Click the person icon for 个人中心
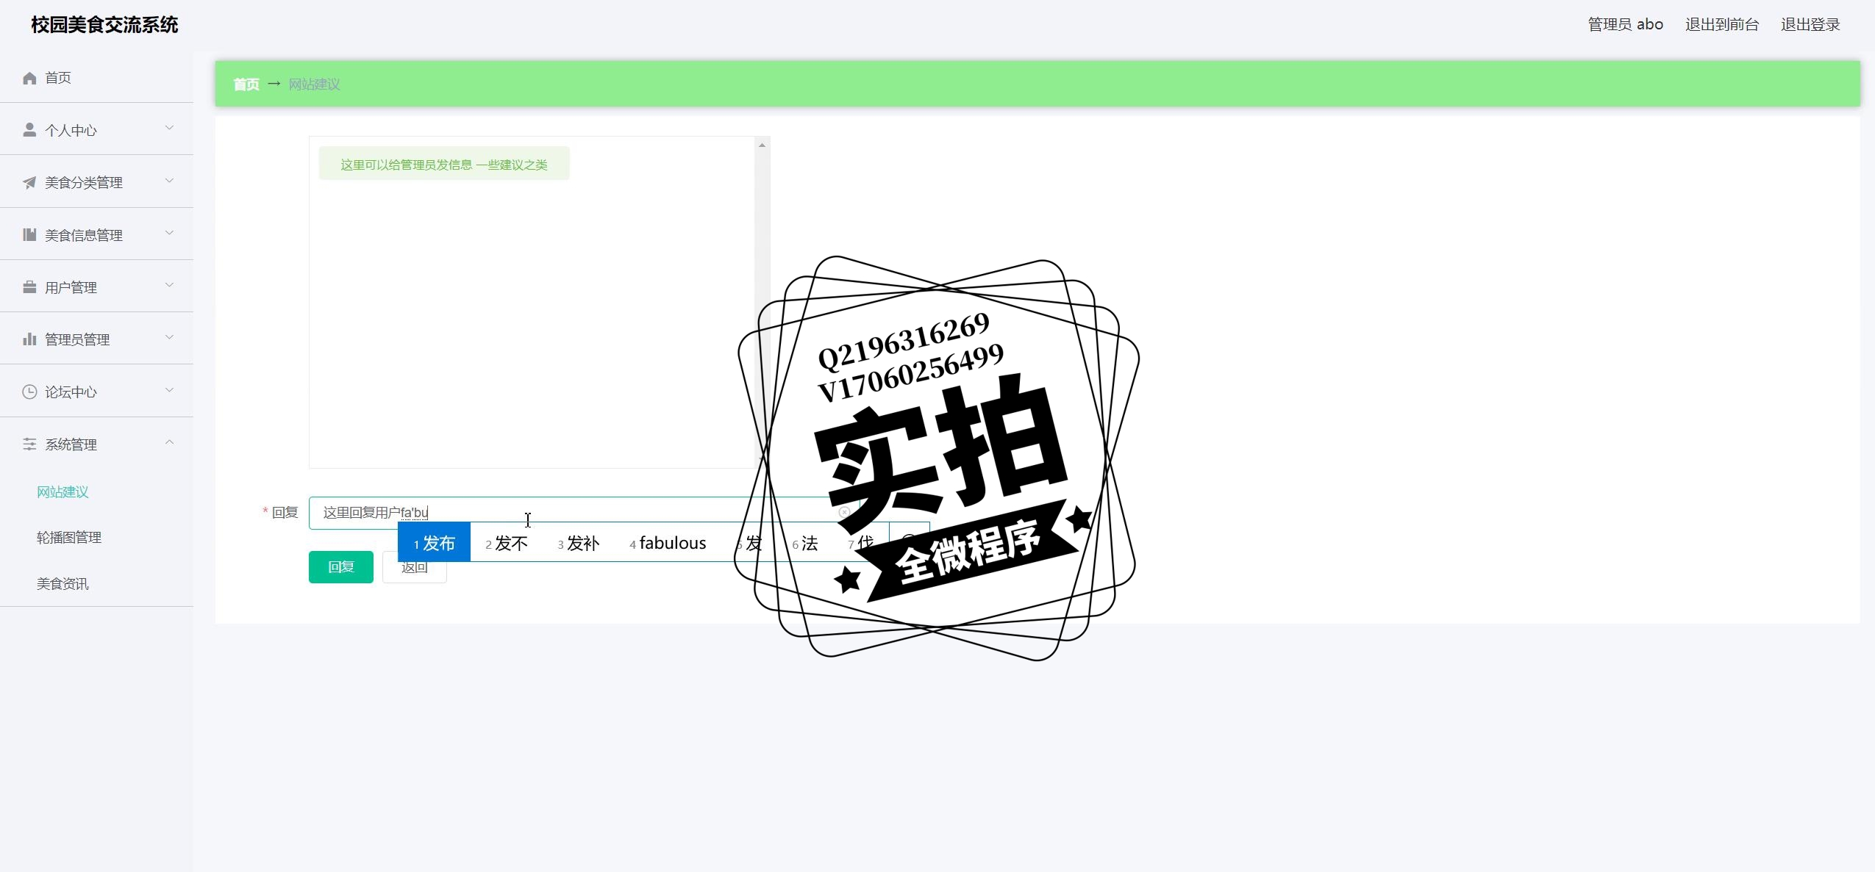1875x872 pixels. point(29,130)
